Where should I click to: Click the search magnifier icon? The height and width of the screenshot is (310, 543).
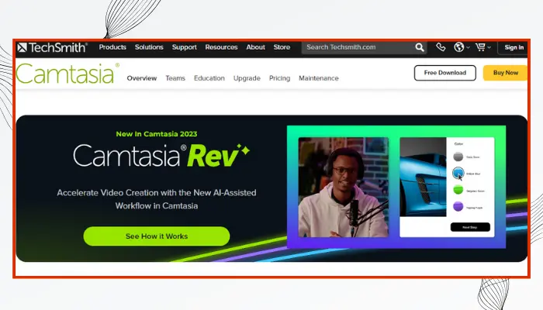click(420, 47)
